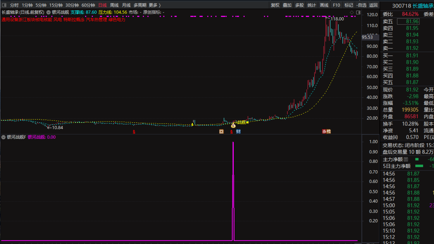Screen dimensions: 434x244
Task: Open the blue 财 financial report marker
Action: pos(238,131)
